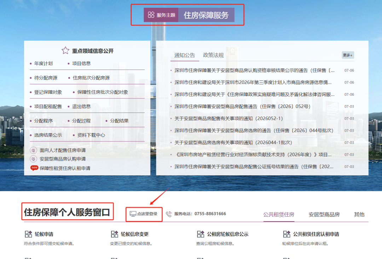Click the 公共租赁住房认租申请 grid icon
This screenshot has width=382, height=259.
(287, 234)
